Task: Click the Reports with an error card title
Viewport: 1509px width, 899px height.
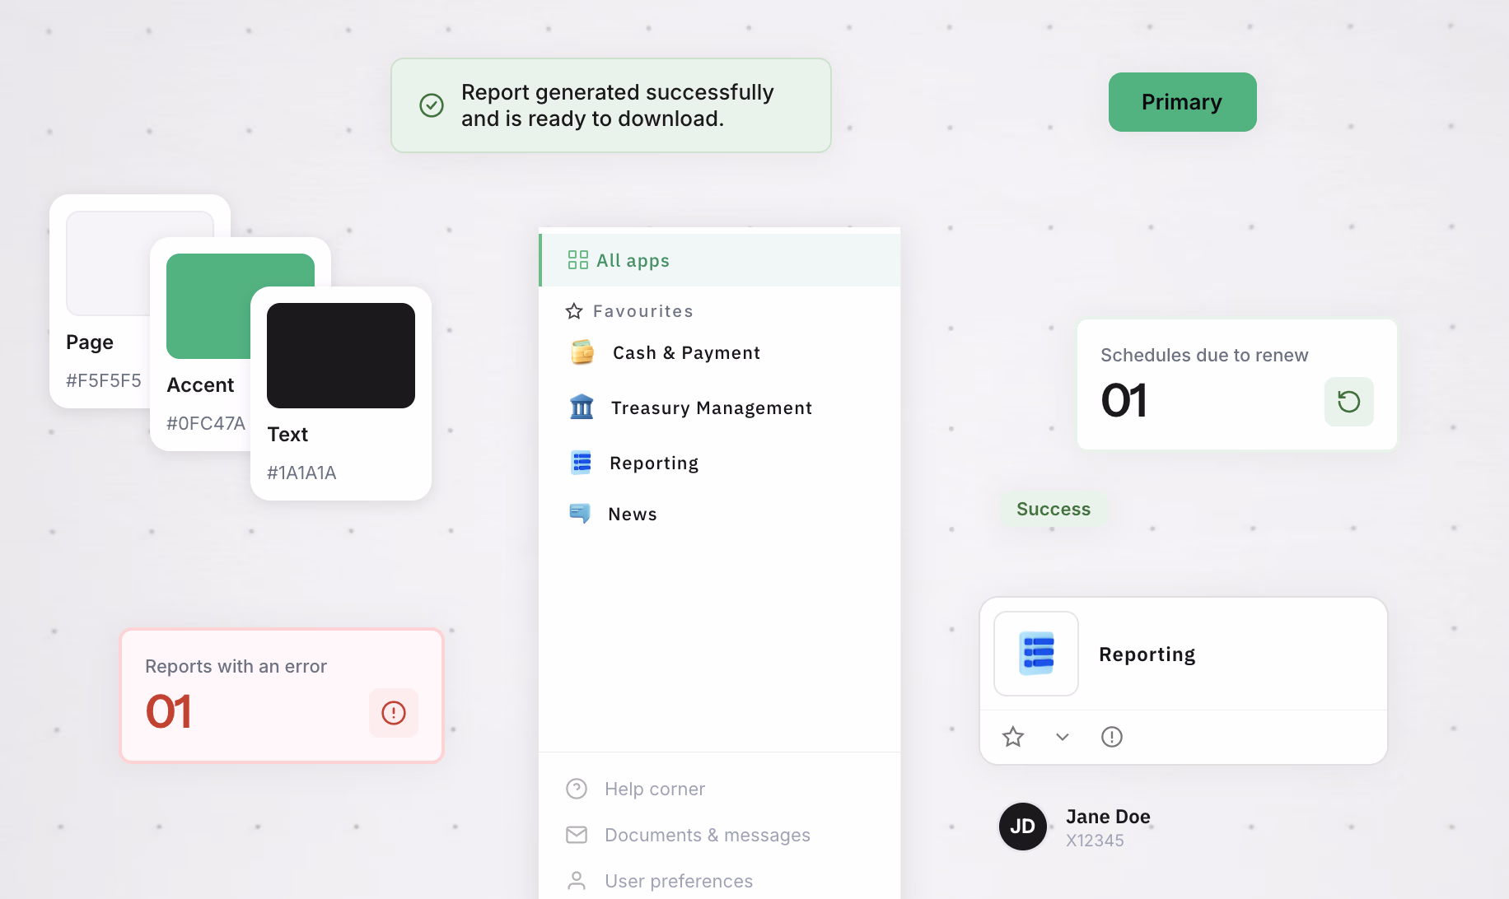Action: 236,666
